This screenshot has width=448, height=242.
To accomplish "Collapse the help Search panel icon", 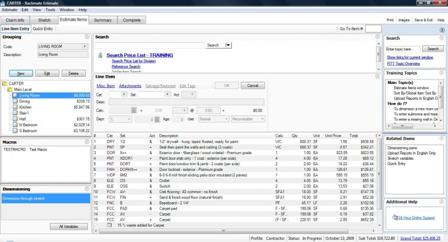I will click(441, 38).
